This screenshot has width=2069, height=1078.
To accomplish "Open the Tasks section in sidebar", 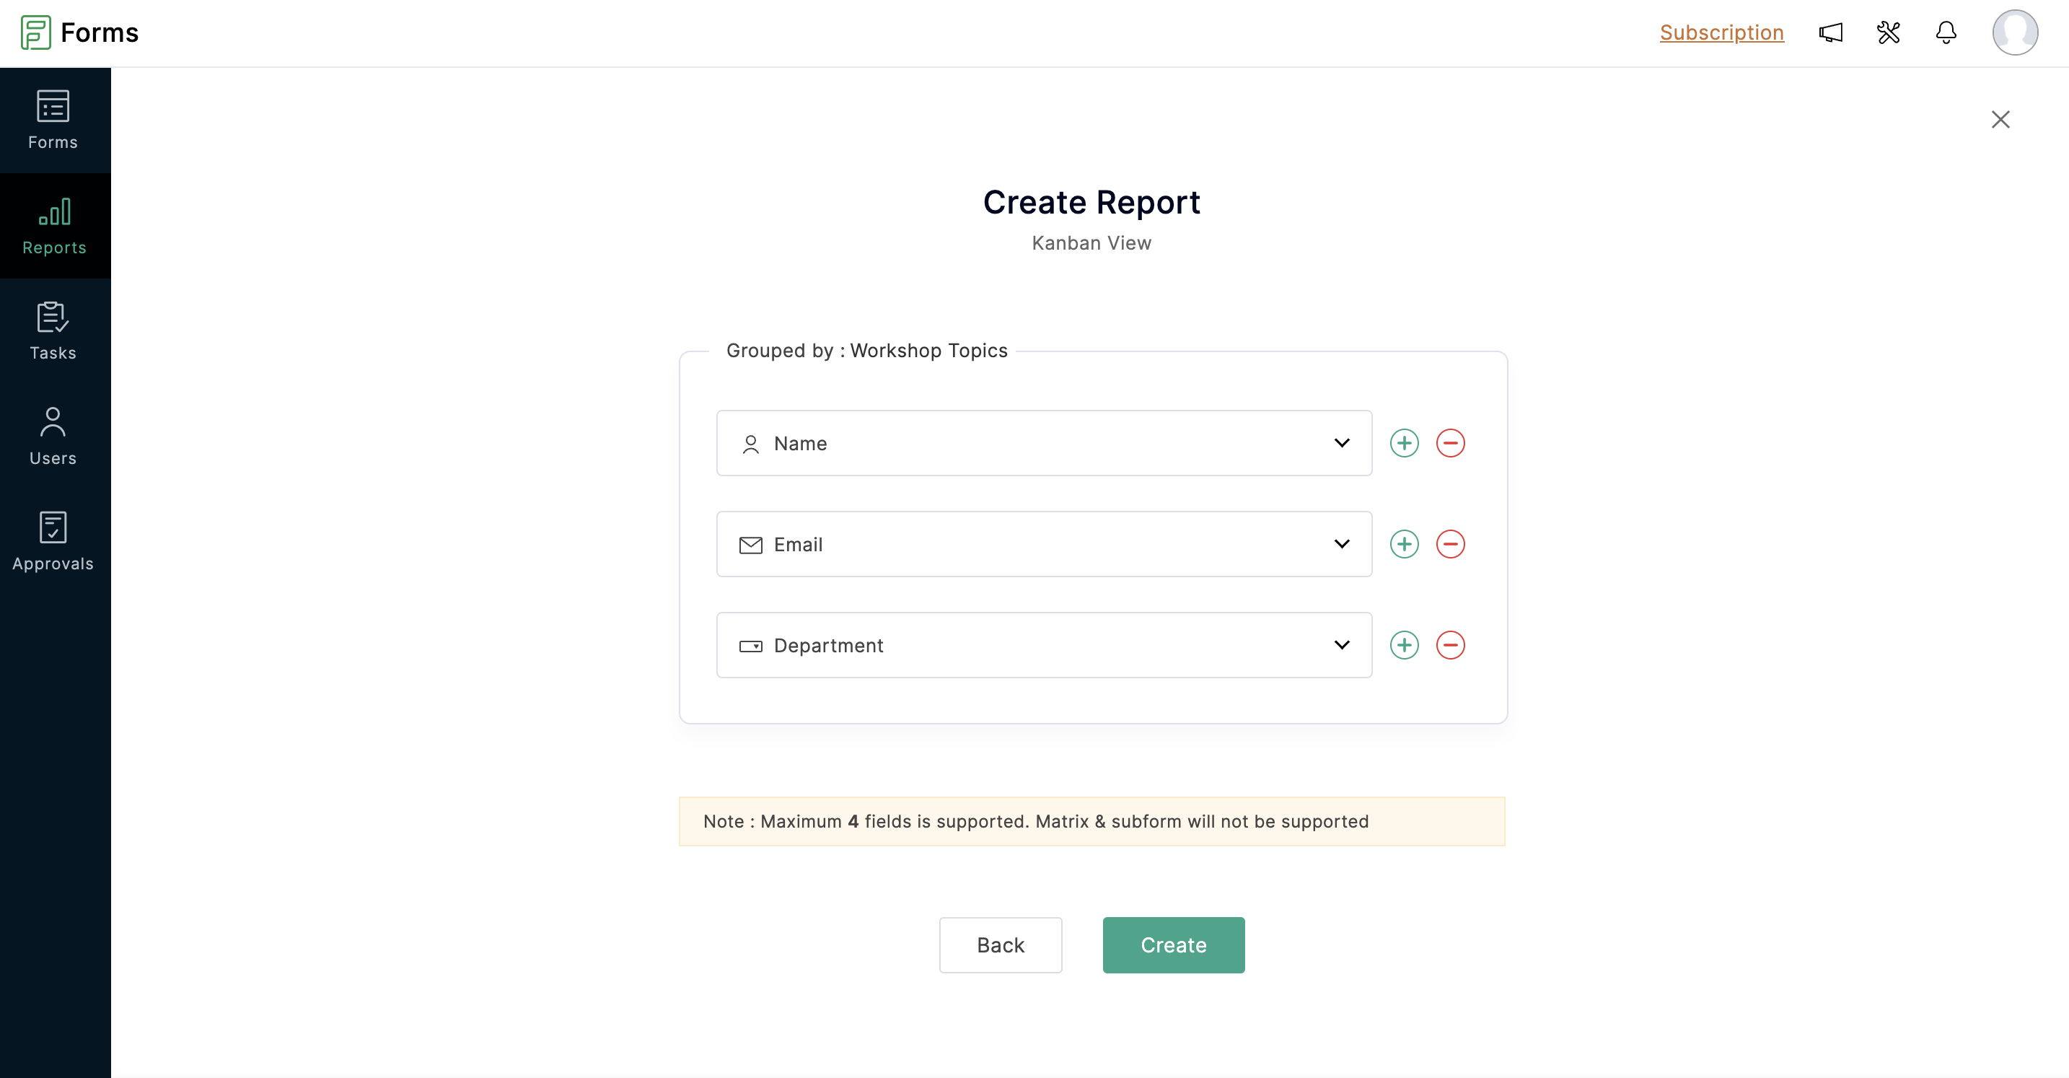I will point(54,331).
